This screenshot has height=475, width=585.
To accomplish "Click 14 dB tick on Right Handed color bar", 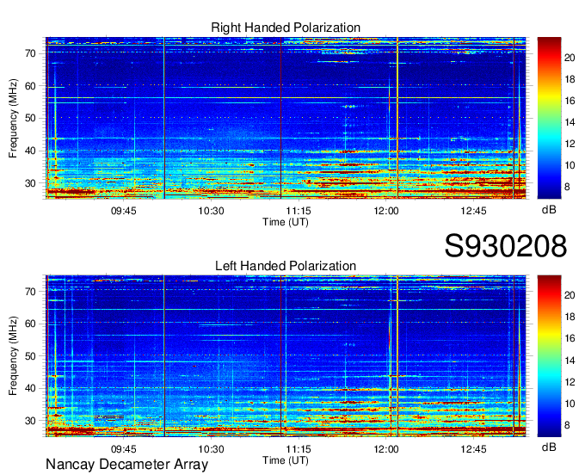I will [570, 122].
